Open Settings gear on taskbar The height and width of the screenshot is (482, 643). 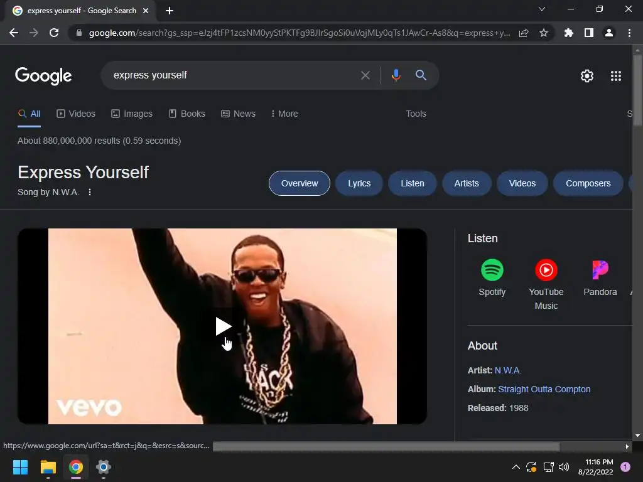104,467
